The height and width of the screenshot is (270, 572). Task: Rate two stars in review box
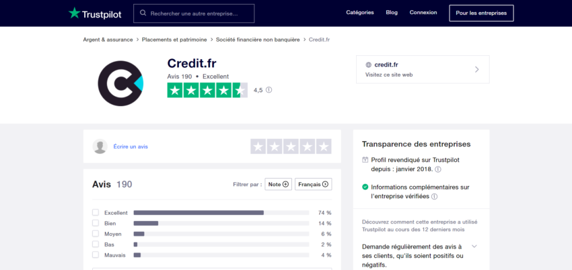pos(275,146)
